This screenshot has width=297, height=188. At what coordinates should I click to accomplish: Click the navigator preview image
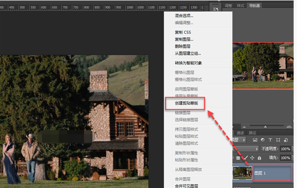point(263,65)
